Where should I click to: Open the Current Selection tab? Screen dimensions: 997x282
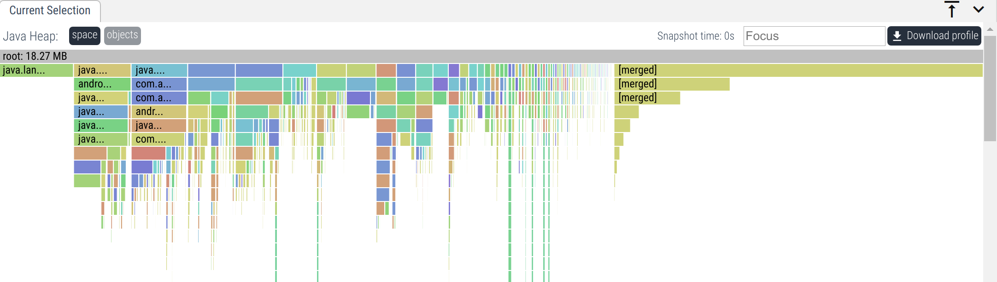point(50,11)
